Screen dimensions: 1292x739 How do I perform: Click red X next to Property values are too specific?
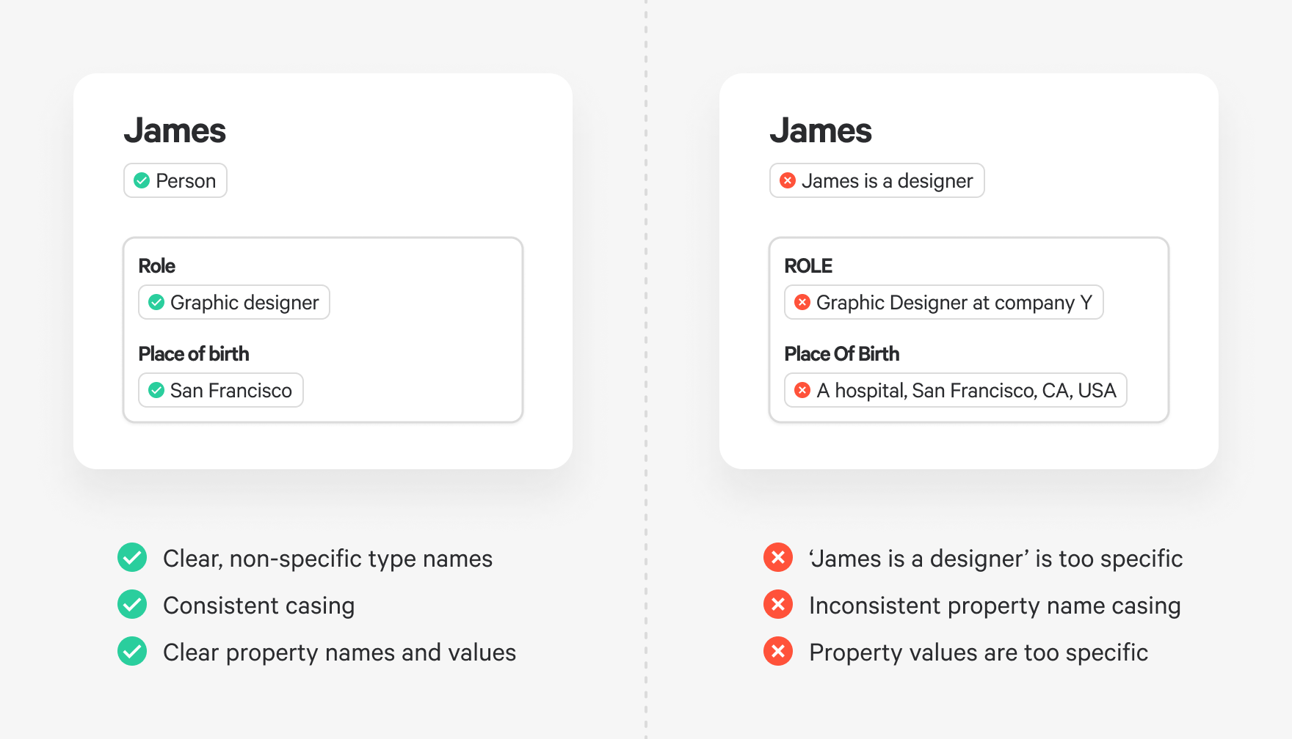coord(778,652)
